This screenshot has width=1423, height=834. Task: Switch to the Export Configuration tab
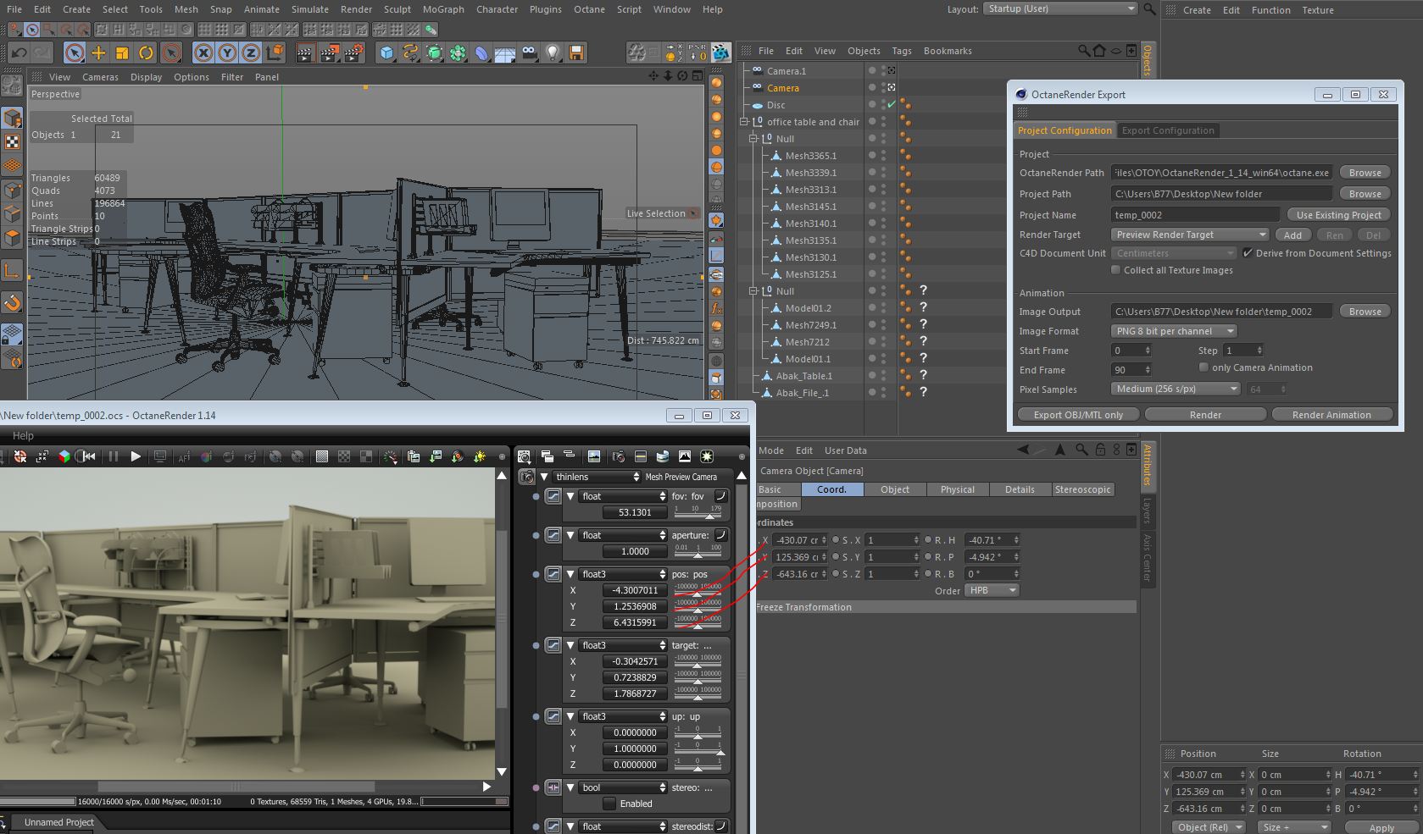click(x=1168, y=130)
